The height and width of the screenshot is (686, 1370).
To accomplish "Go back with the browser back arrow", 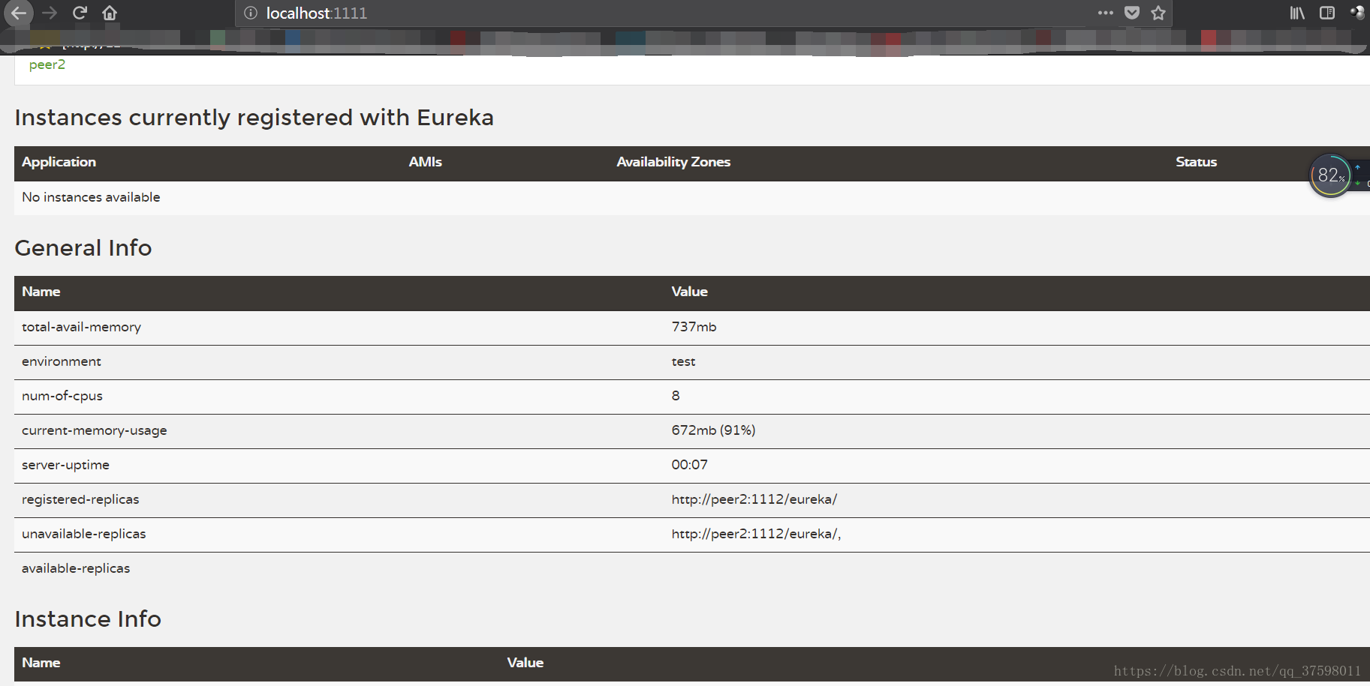I will (x=18, y=13).
